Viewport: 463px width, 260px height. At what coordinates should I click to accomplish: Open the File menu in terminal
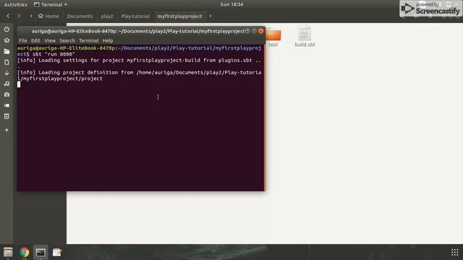coord(22,40)
